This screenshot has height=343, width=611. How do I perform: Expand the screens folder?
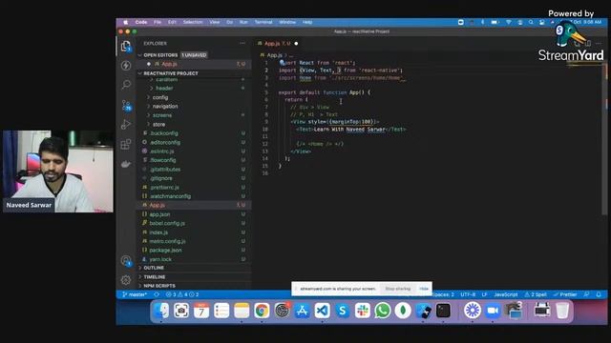click(162, 115)
